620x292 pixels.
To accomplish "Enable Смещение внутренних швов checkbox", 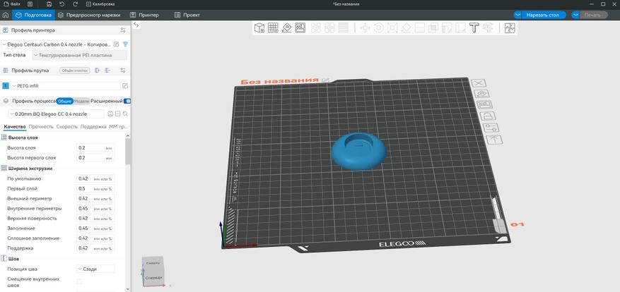I will pyautogui.click(x=78, y=281).
